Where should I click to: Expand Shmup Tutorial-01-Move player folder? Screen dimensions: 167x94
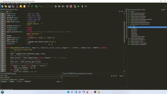point(129,16)
